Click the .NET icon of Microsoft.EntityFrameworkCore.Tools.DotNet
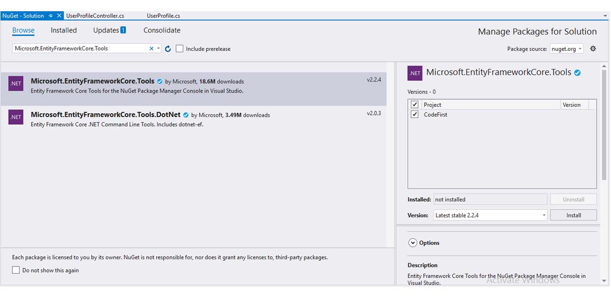 (16, 117)
